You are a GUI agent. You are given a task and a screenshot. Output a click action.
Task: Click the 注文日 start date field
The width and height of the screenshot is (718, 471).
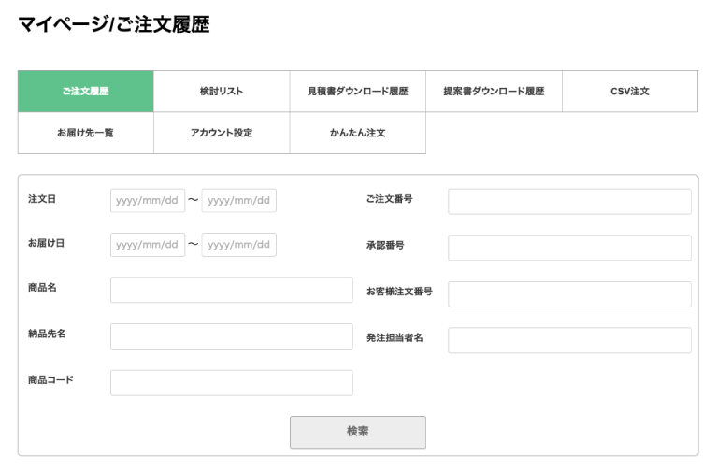tap(148, 201)
